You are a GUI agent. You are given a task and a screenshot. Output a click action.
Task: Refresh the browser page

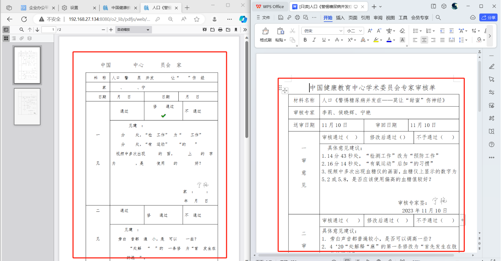pyautogui.click(x=24, y=19)
